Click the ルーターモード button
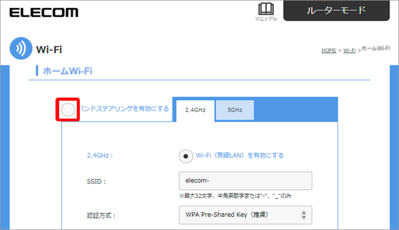 pos(336,11)
